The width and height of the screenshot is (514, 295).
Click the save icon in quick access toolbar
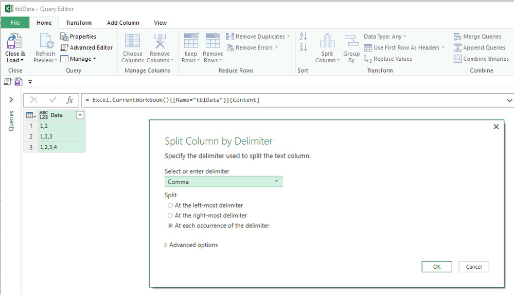point(19,82)
